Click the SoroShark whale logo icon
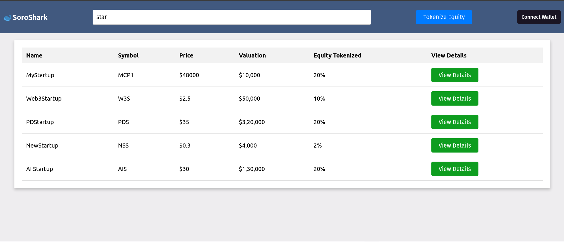This screenshot has height=242, width=564. pyautogui.click(x=7, y=18)
